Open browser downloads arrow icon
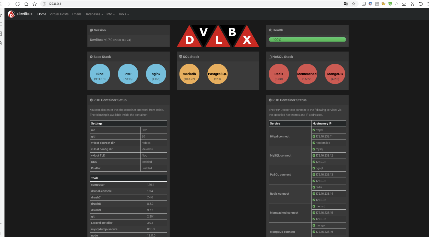The height and width of the screenshot is (237, 429). point(404,4)
